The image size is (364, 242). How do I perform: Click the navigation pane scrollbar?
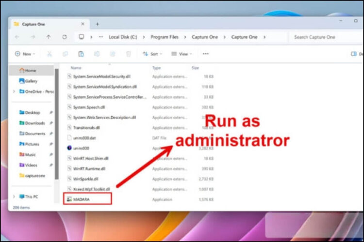click(56, 124)
